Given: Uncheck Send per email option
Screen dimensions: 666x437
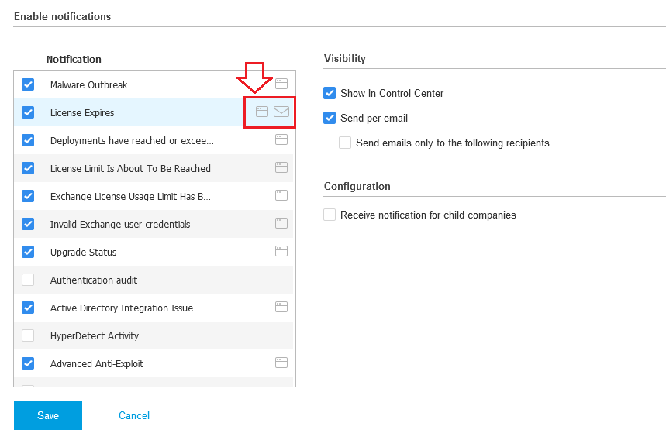Looking at the screenshot, I should pyautogui.click(x=330, y=118).
